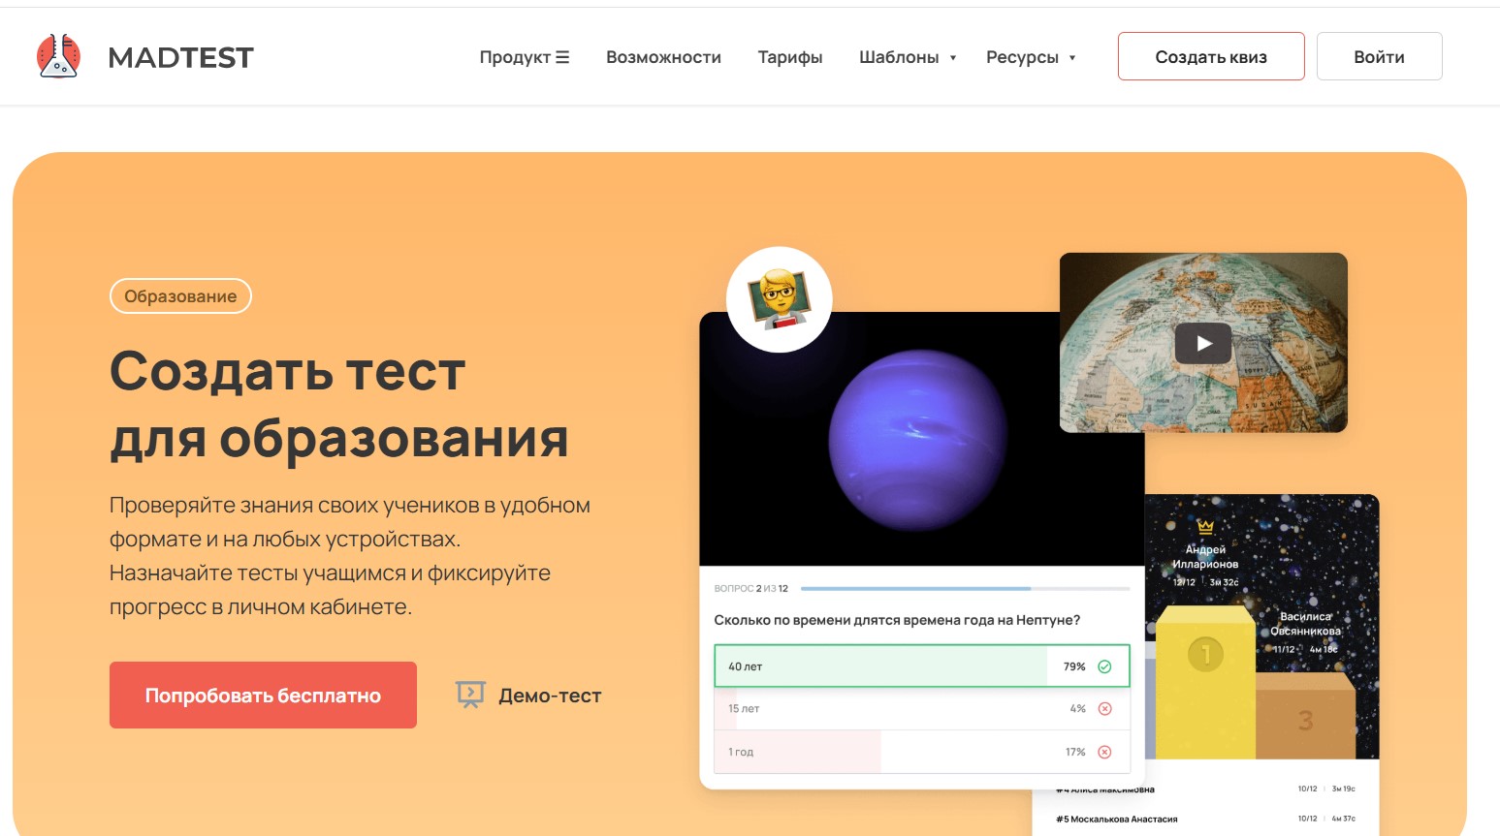Viewport: 1500px width, 836px height.
Task: Click the quiz question progress bar
Action: coord(965,588)
